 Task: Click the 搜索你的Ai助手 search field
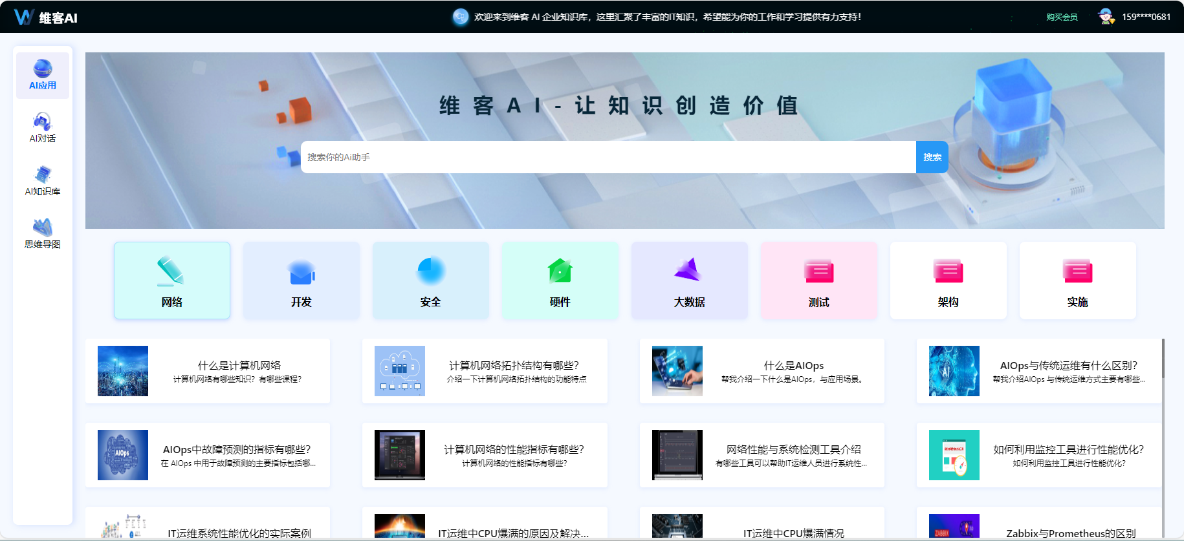pyautogui.click(x=608, y=157)
